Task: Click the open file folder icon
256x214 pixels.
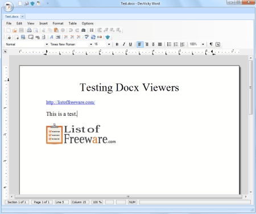Action: [15, 30]
